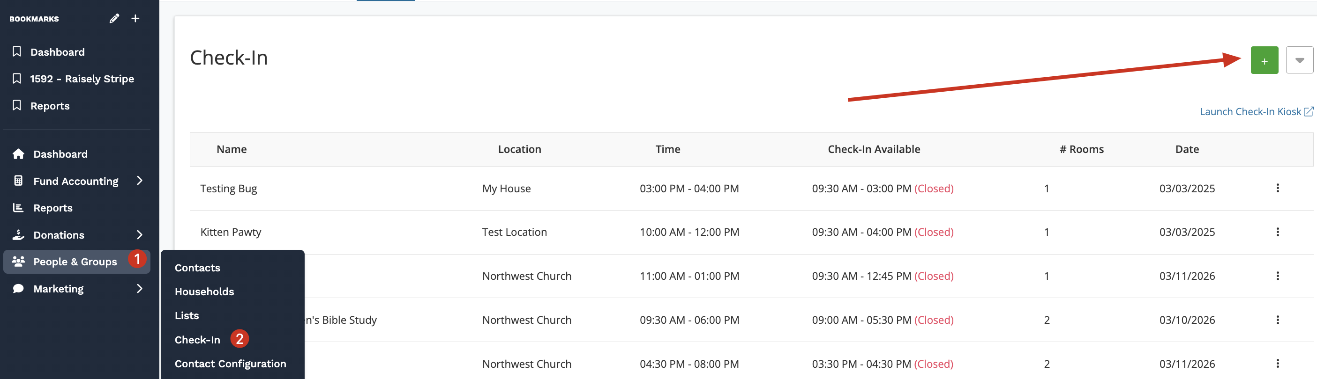Open the dropdown arrow next to add button
1317x379 pixels.
(1299, 61)
